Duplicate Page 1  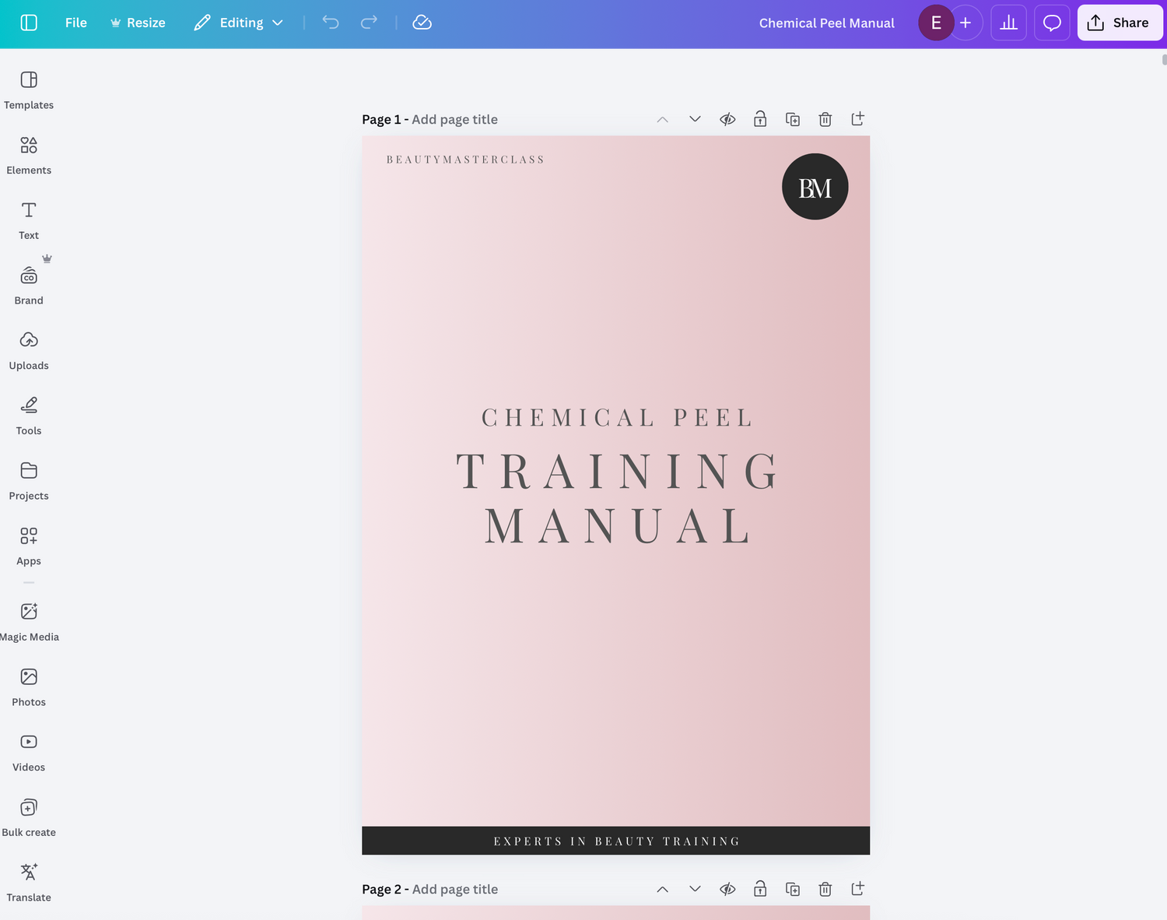coord(792,119)
